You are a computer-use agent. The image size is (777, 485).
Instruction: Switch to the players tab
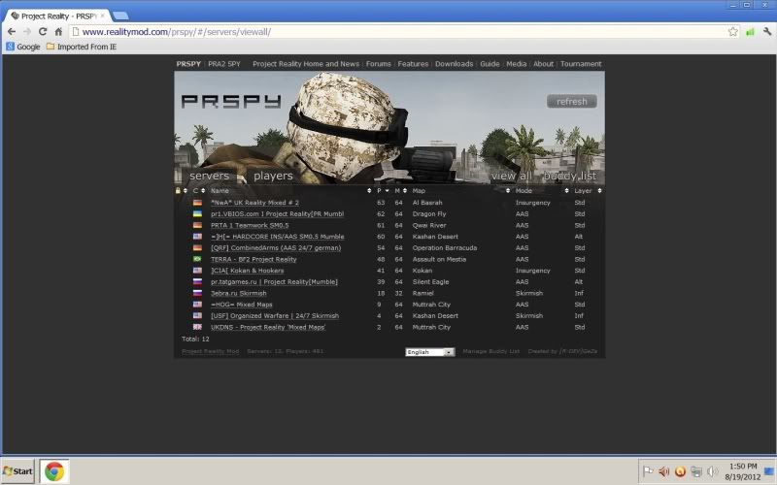click(x=273, y=177)
